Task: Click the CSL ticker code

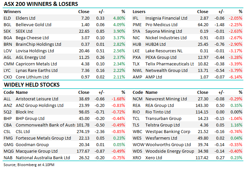Action: pyautogui.click(x=7, y=132)
